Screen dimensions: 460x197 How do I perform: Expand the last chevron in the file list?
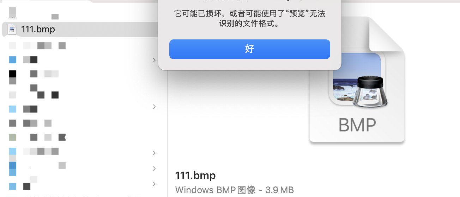click(154, 184)
